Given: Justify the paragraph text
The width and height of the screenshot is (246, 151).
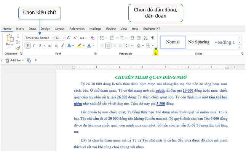Looking at the screenshot, I should (121, 46).
